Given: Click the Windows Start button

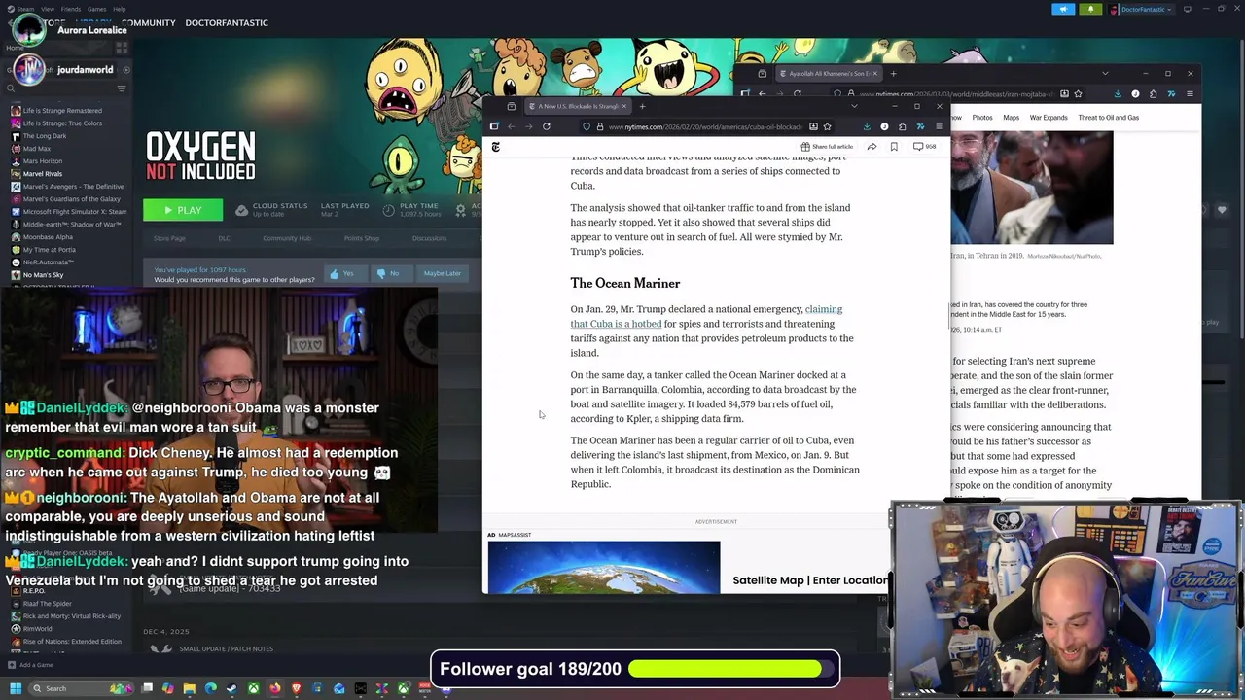Looking at the screenshot, I should point(16,688).
